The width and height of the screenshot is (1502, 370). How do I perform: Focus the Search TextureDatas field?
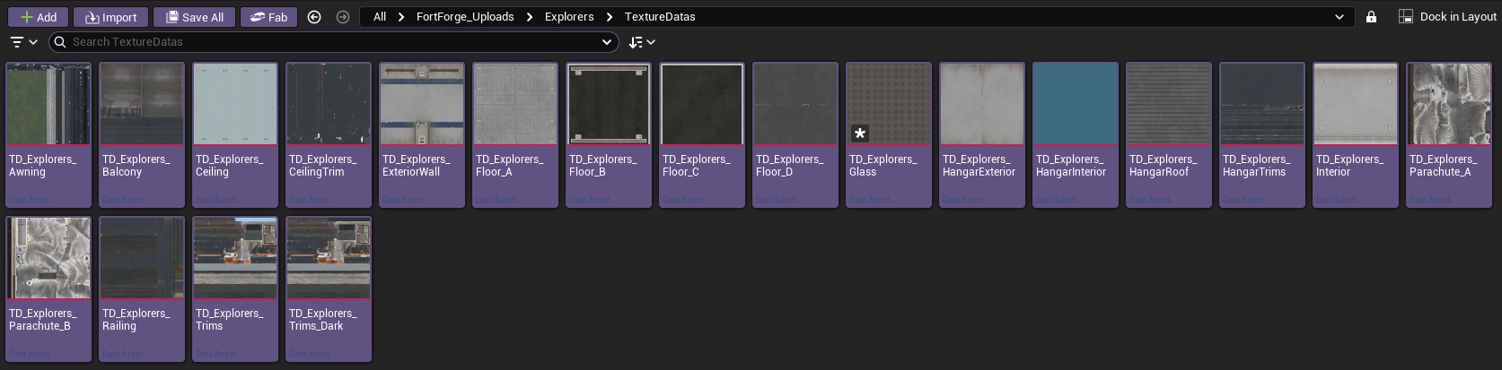click(334, 42)
